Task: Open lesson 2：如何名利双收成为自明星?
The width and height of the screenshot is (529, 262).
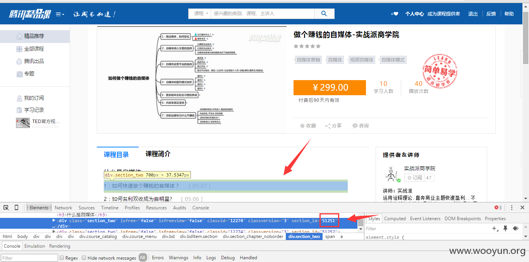Action: (x=138, y=199)
